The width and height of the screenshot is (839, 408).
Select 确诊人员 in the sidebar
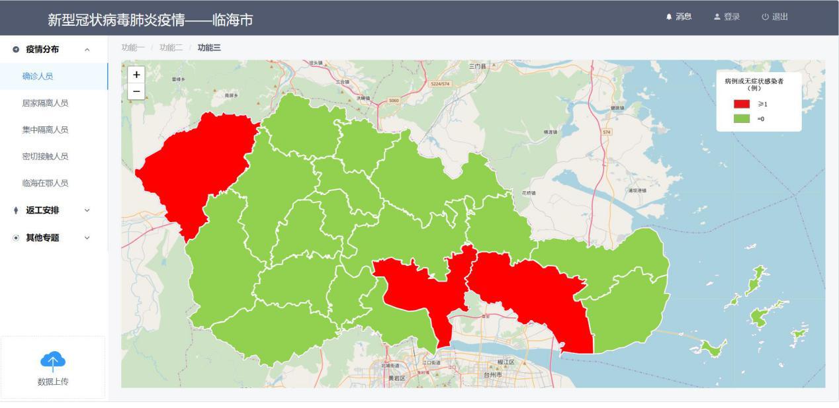[x=38, y=76]
